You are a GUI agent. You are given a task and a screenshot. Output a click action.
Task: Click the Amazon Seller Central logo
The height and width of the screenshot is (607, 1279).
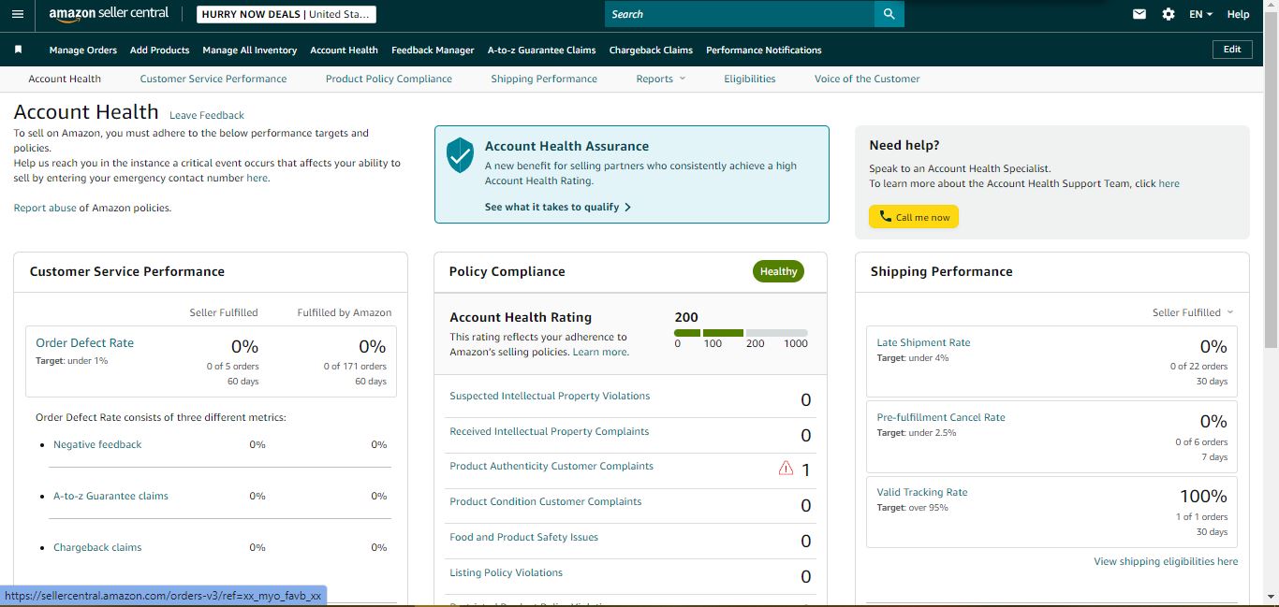pos(109,14)
